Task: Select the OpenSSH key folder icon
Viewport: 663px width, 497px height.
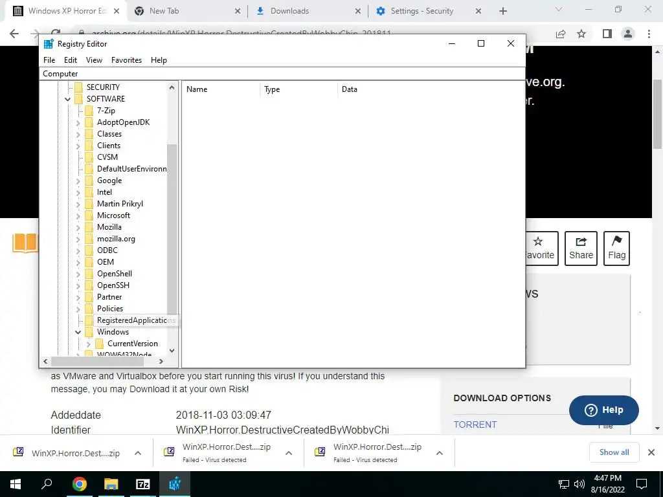Action: pyautogui.click(x=89, y=285)
